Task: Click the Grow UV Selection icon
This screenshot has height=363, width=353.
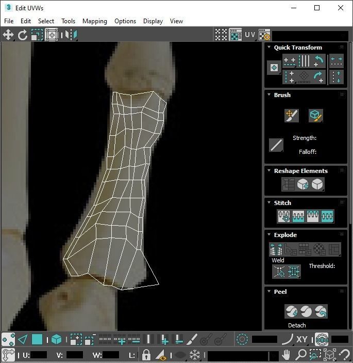Action: pyautogui.click(x=76, y=340)
